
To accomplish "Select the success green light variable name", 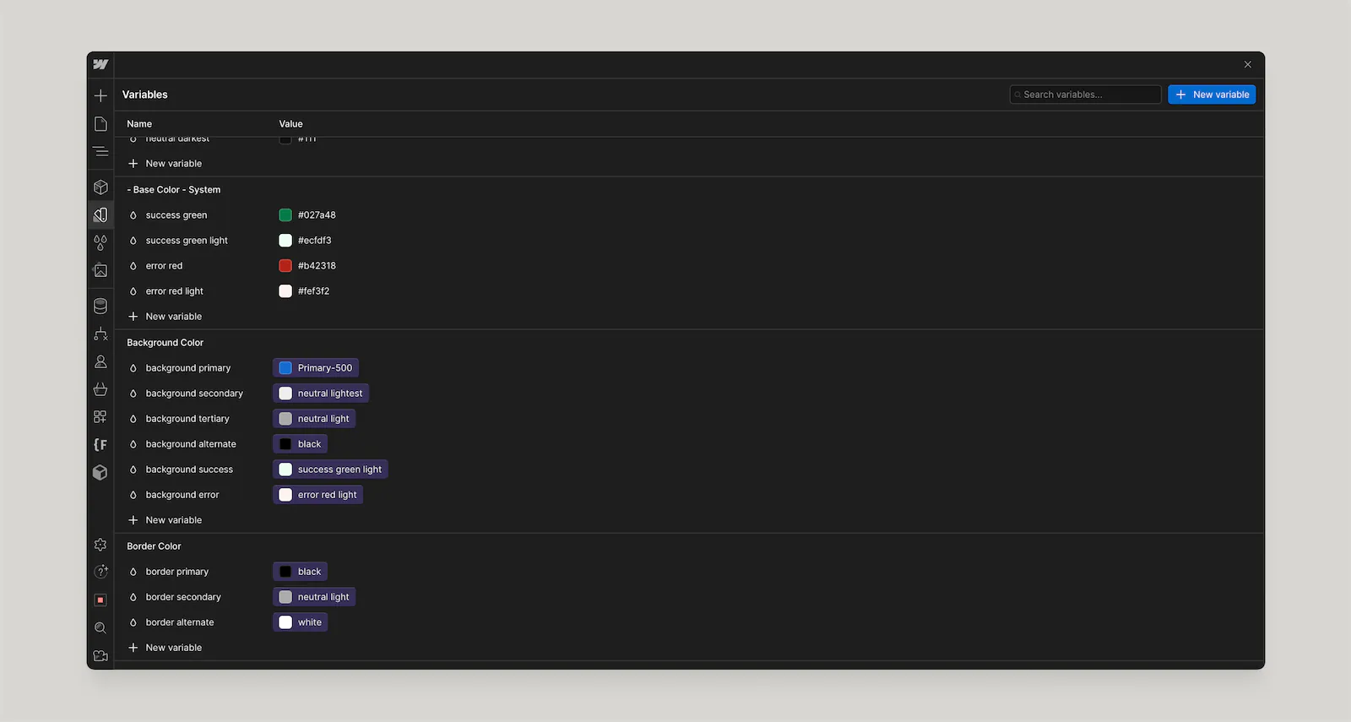I will (187, 241).
